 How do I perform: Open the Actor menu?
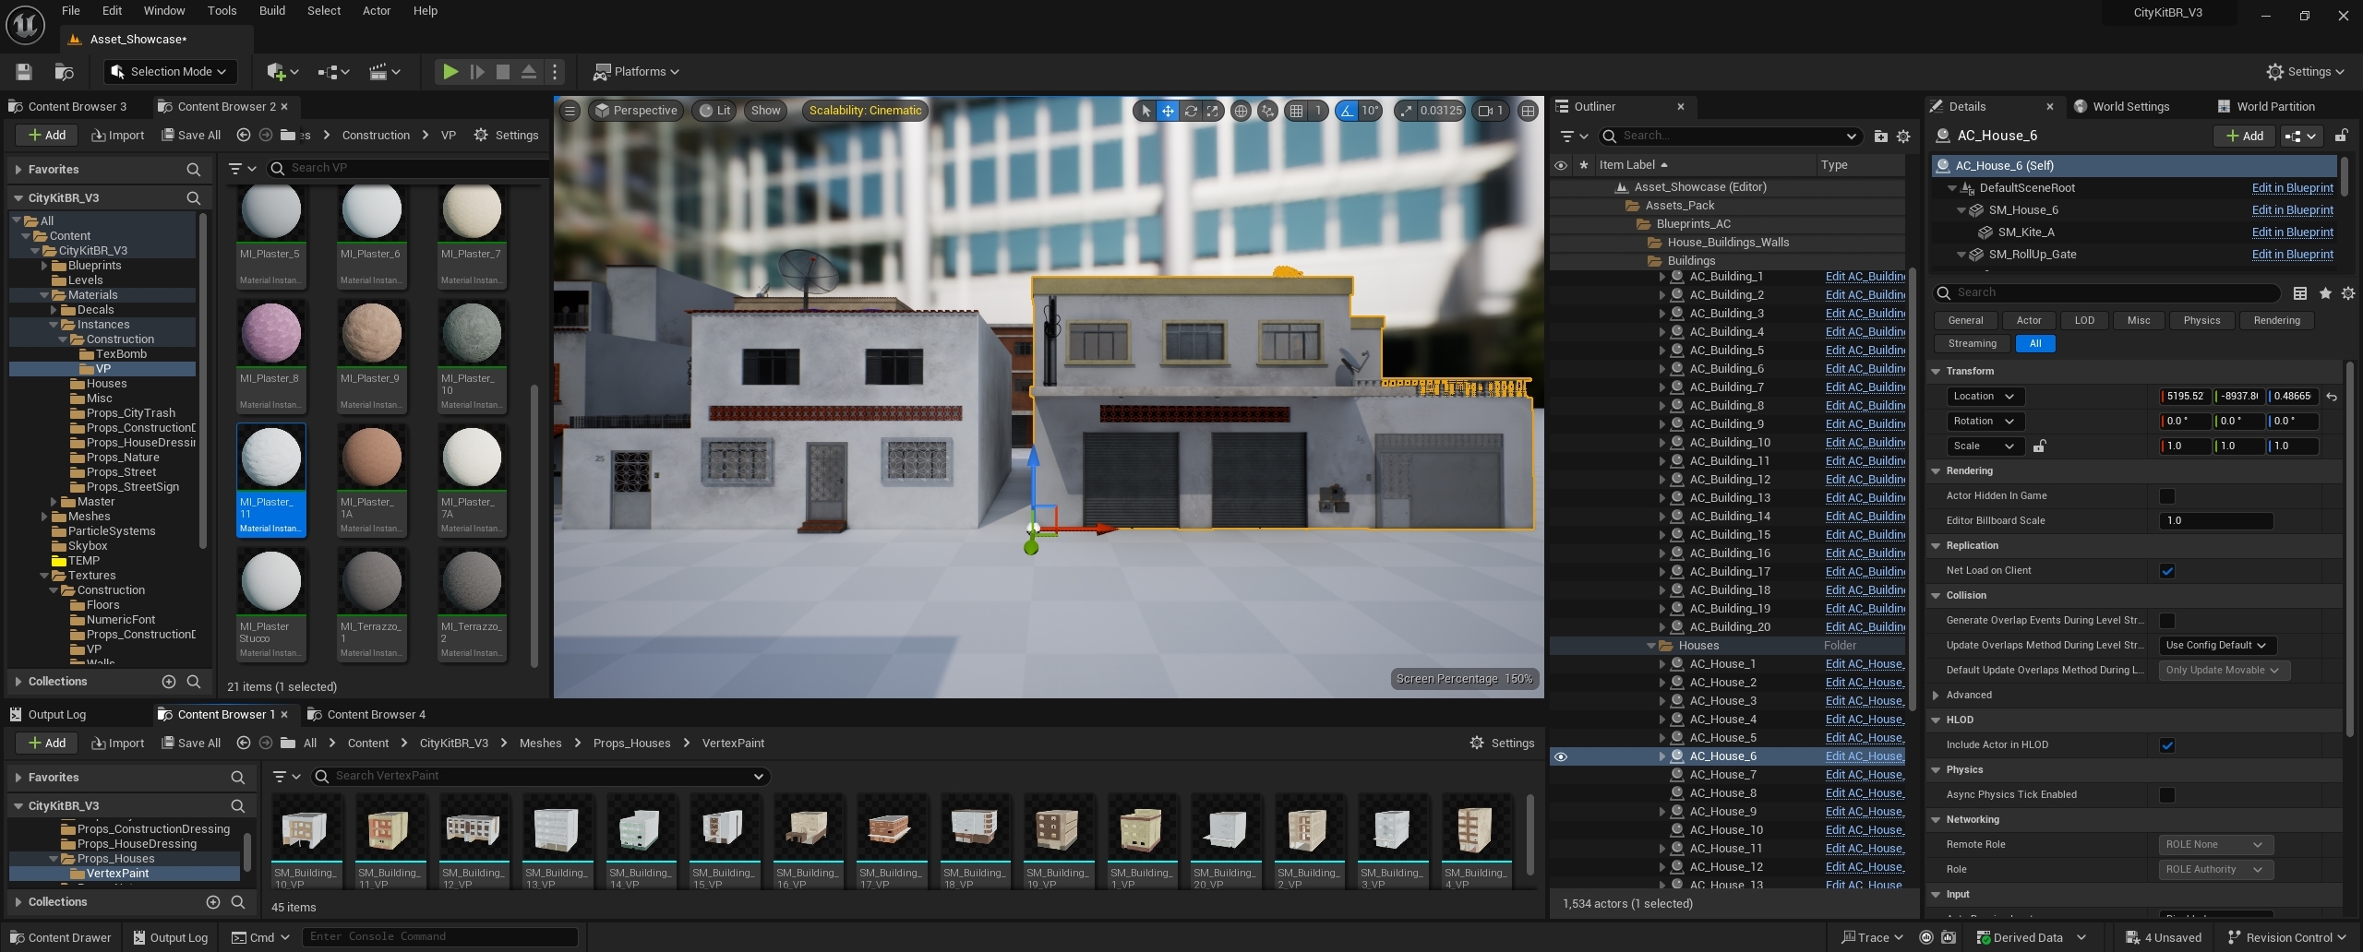[x=376, y=11]
